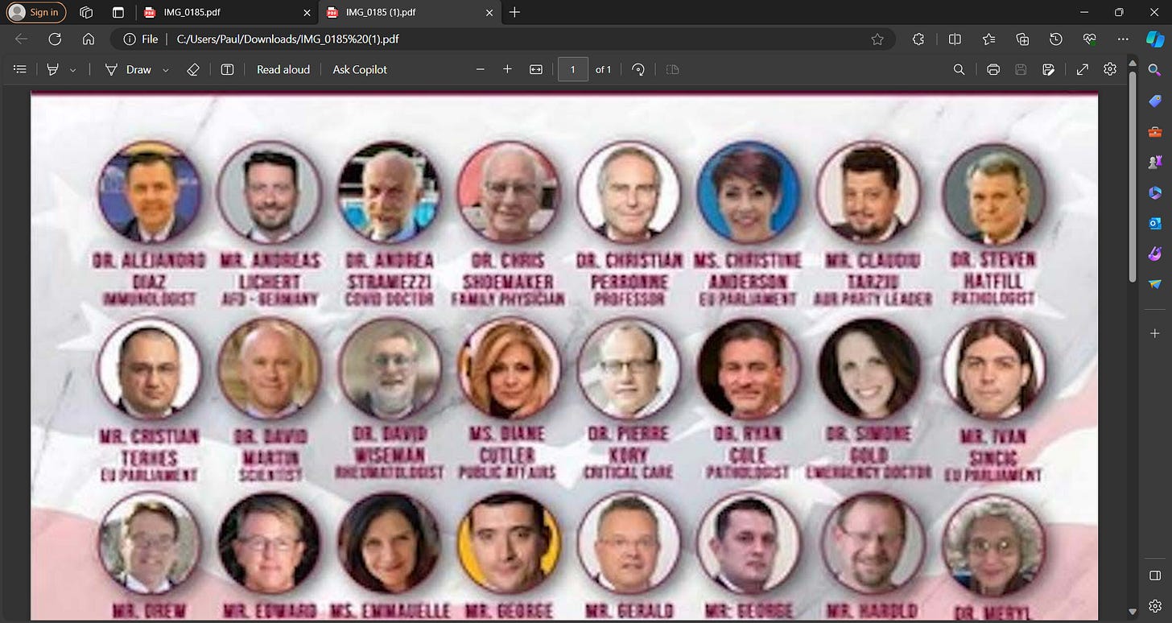
Task: Open the blue paper plane sidebar icon
Action: 1155,284
